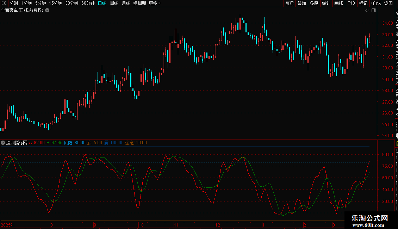
Task: Click the 返回 back button
Action: [x=388, y=3]
